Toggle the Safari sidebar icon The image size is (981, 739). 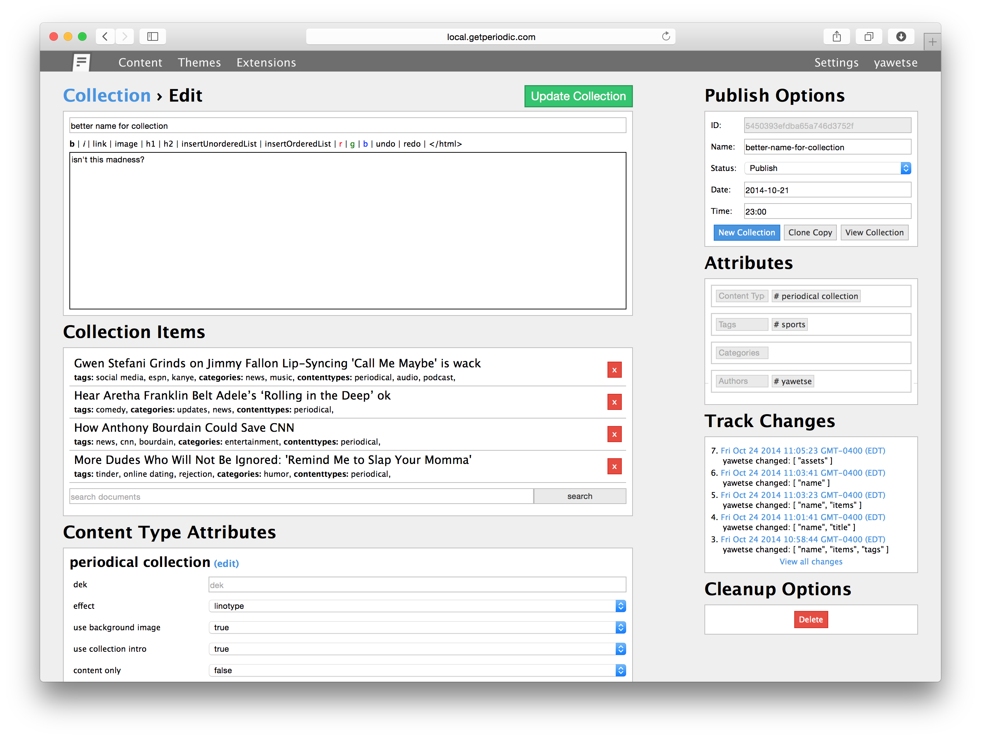pos(152,36)
